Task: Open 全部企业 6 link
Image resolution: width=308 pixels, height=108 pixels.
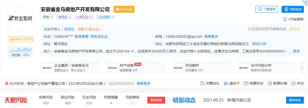Action: [x=61, y=70]
